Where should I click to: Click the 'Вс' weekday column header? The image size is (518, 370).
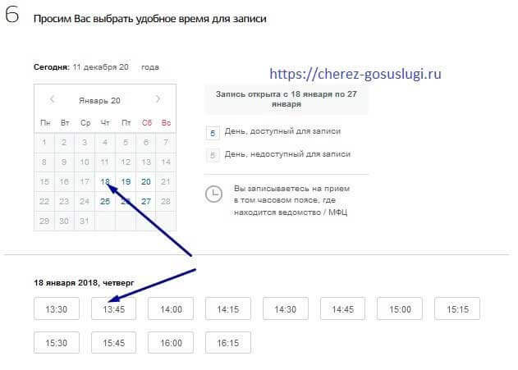[166, 123]
